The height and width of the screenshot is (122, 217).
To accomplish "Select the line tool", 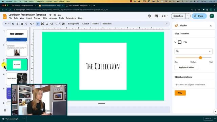I will 56,24.
